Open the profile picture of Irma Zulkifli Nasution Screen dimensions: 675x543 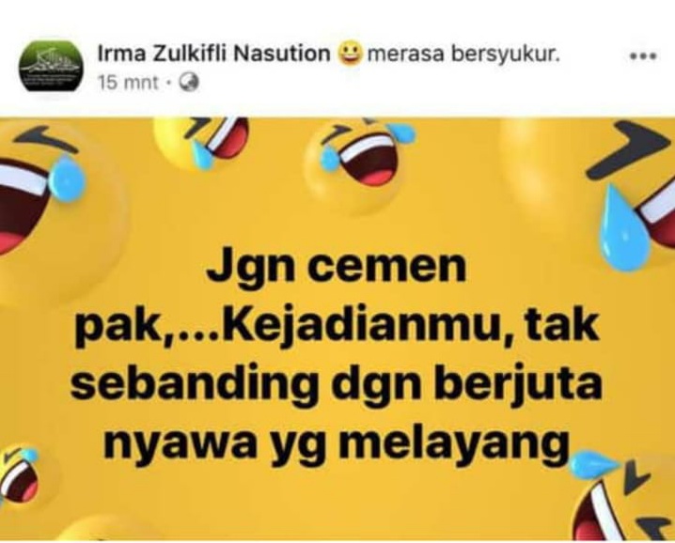[x=51, y=66]
